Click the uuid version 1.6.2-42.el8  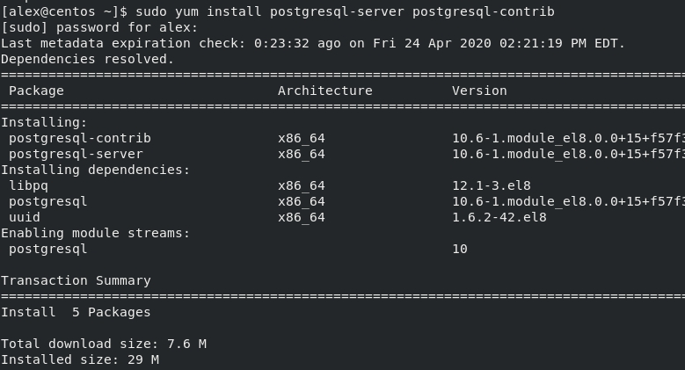pyautogui.click(x=499, y=217)
